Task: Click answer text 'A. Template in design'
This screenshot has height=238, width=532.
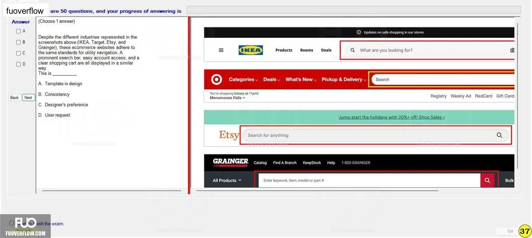Action: (x=60, y=83)
